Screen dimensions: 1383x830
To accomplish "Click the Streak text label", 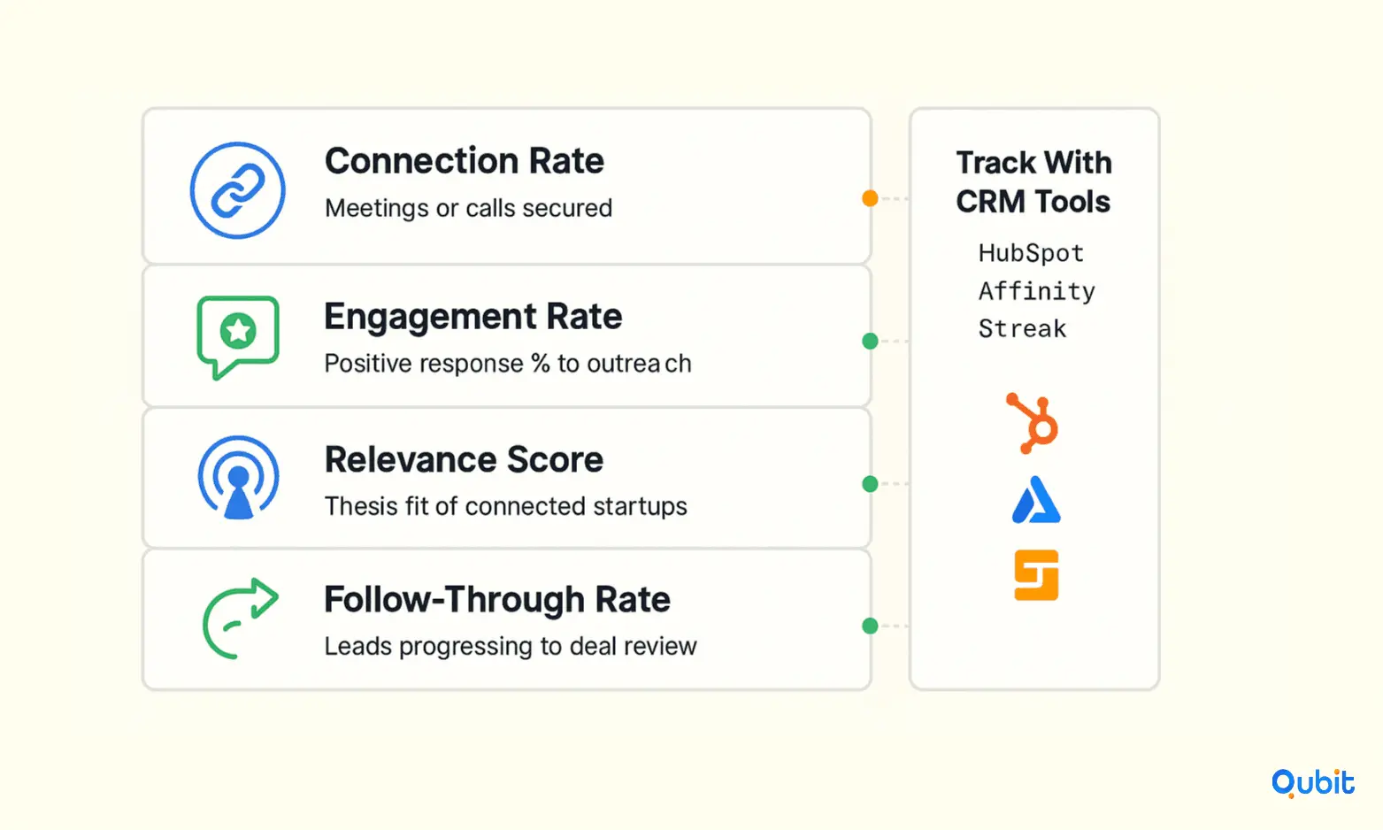I will (x=1022, y=329).
